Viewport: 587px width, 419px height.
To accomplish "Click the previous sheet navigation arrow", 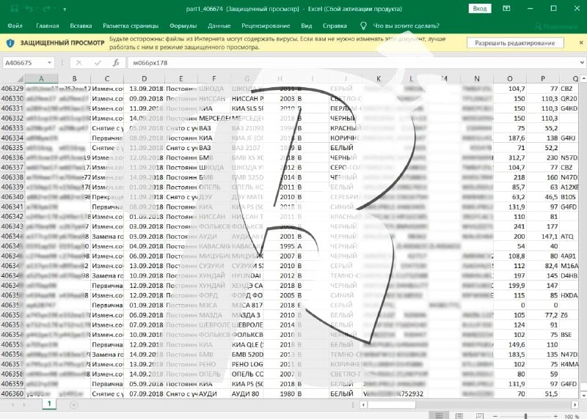I will (x=12, y=405).
